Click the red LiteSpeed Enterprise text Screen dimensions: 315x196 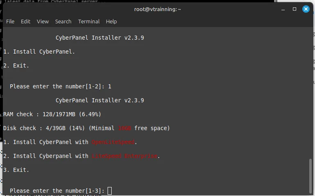click(x=124, y=156)
